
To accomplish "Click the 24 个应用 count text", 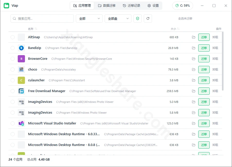I will click(x=15, y=160).
